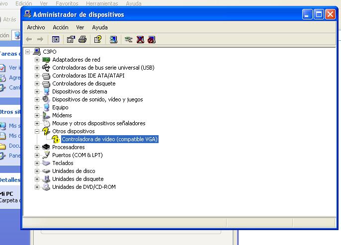Expand Controladoras de bus serie universal (USB)
Image resolution: width=341 pixels, height=245 pixels.
(x=37, y=68)
